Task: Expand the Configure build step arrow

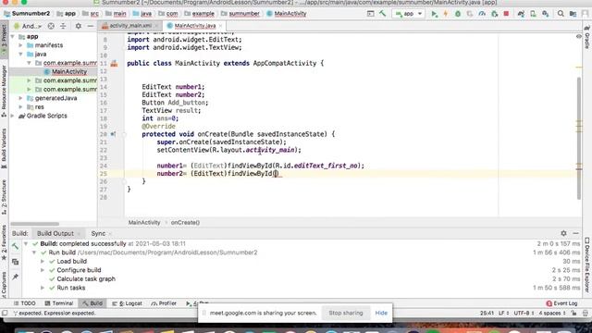Action: [x=43, y=270]
